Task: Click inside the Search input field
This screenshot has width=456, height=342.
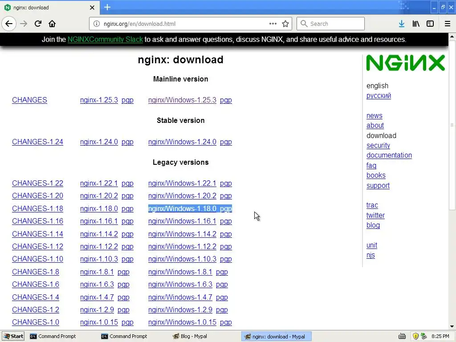Action: tap(330, 24)
